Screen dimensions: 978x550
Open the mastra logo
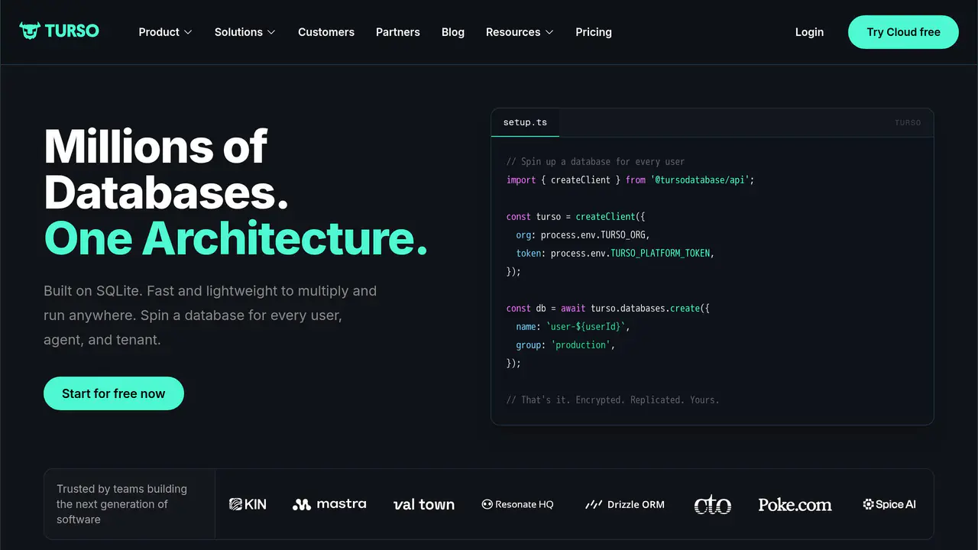click(329, 504)
